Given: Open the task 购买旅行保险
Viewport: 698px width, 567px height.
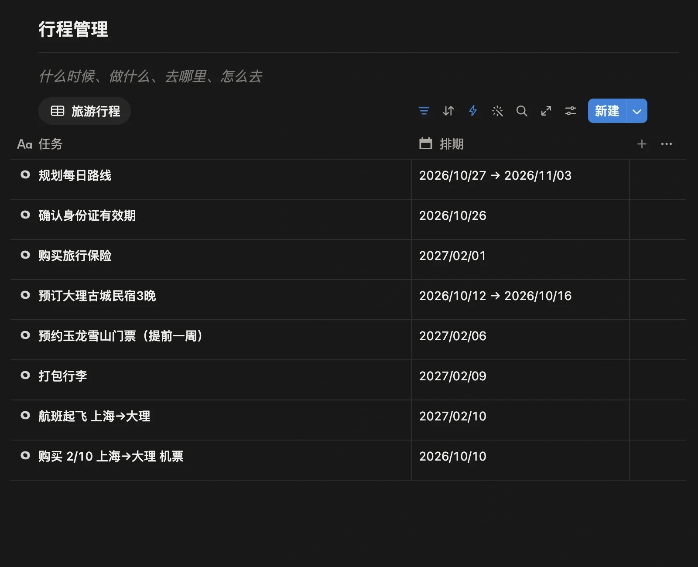Looking at the screenshot, I should tap(75, 256).
